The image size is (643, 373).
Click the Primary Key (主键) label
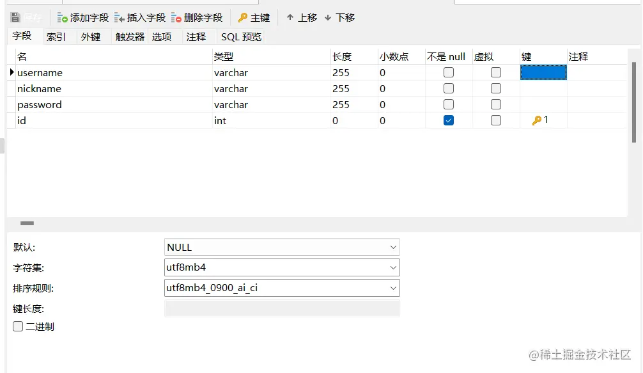point(260,18)
